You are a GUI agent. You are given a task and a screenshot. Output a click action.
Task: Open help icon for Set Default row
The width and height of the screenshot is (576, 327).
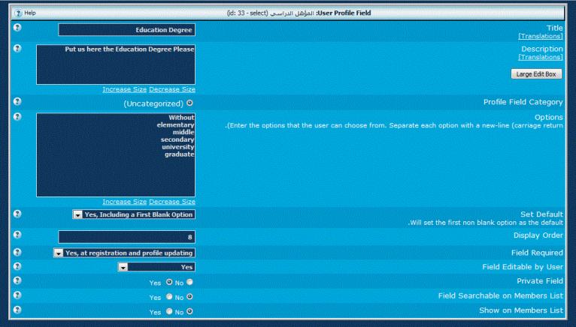pos(17,214)
